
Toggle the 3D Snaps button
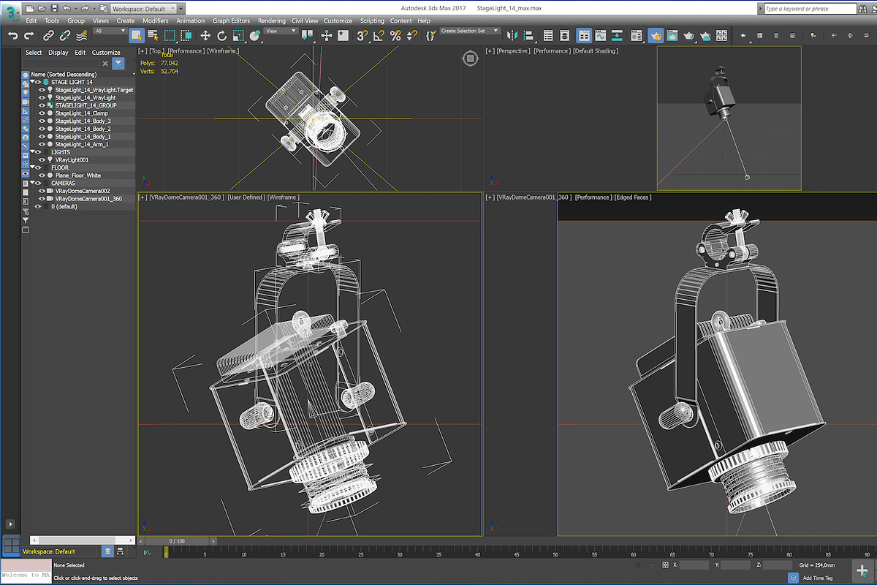point(362,35)
